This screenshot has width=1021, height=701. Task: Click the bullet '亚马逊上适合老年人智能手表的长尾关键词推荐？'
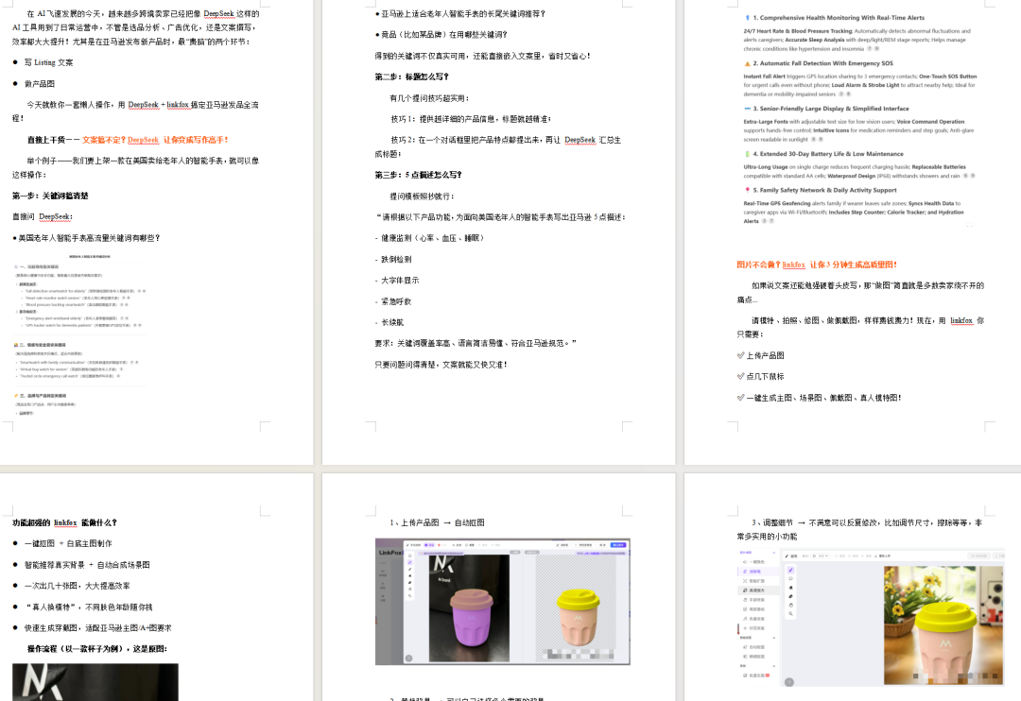point(463,13)
